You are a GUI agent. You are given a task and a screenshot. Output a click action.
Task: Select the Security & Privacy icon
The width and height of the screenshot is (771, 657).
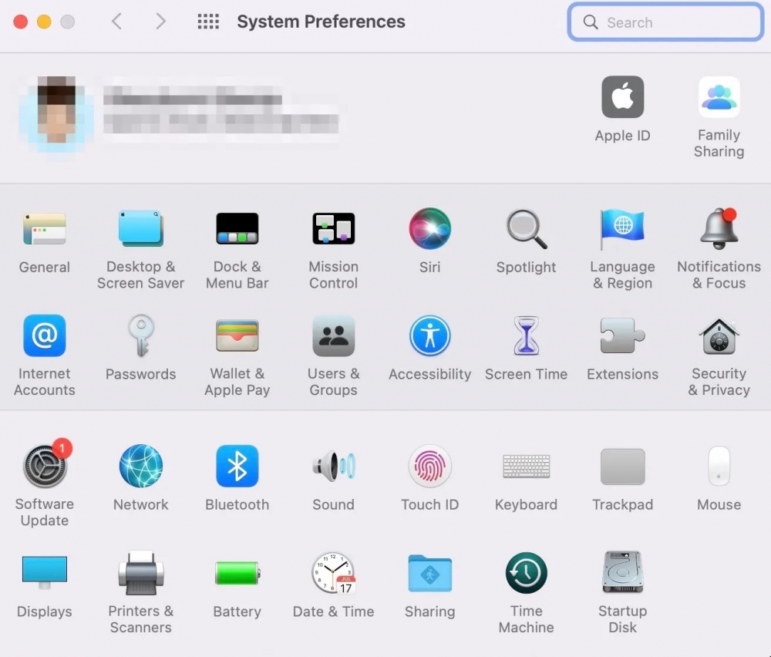[719, 335]
